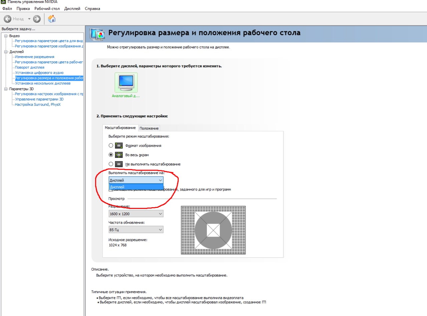Click the no-scaling mode icon
The height and width of the screenshot is (316, 427).
[x=119, y=164]
